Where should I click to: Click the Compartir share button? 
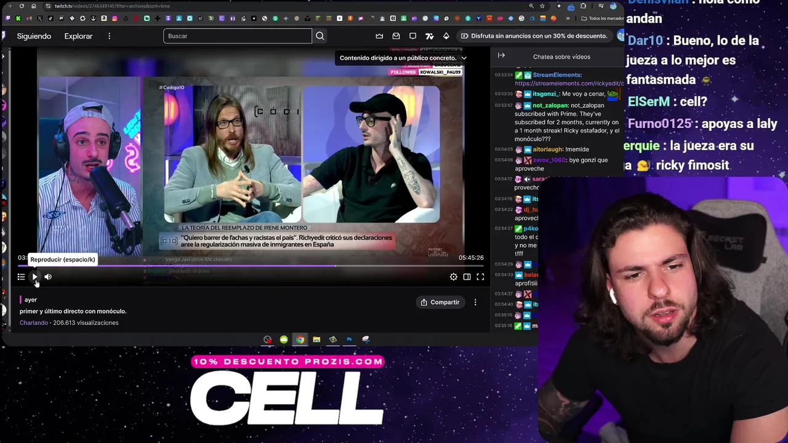(x=440, y=302)
